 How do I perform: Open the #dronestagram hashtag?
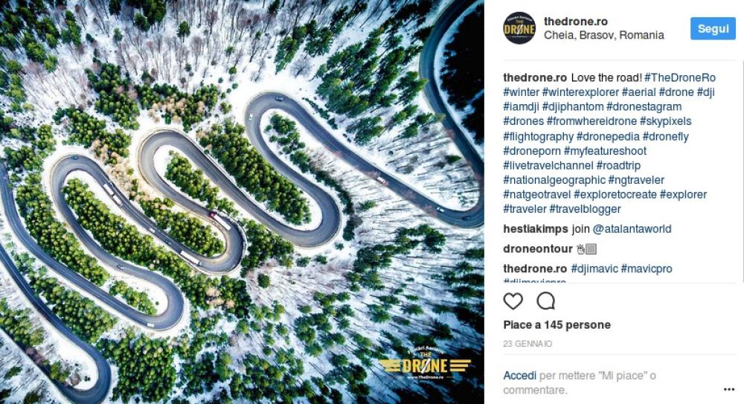point(644,107)
